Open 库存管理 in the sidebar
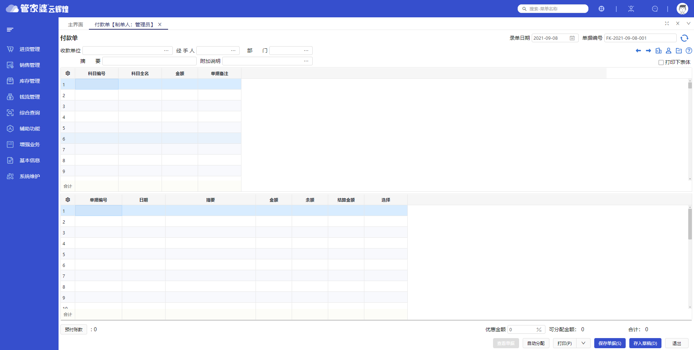 pyautogui.click(x=30, y=81)
